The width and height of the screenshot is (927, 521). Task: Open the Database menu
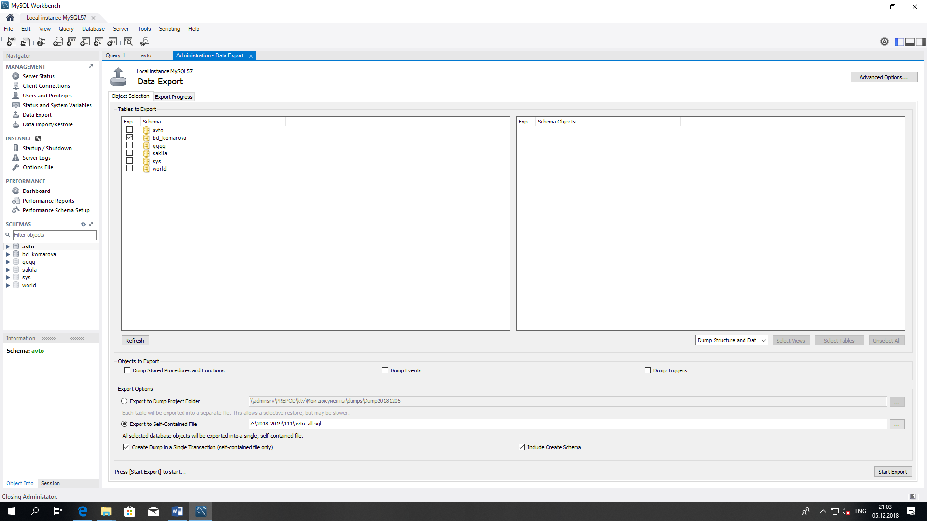coord(93,29)
